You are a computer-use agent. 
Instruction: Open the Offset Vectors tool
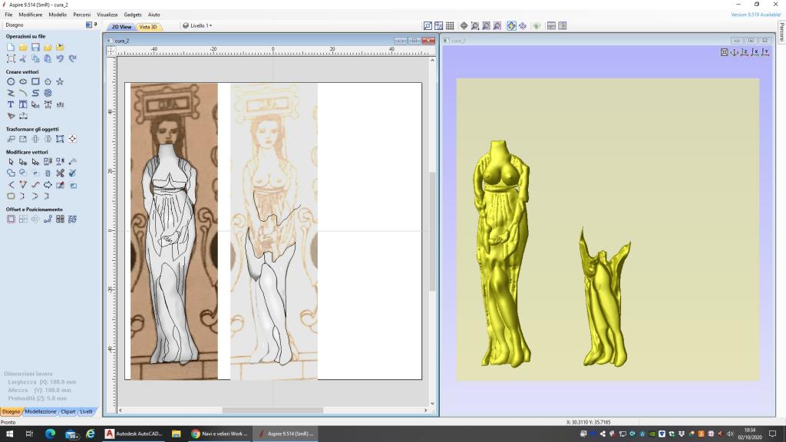click(x=11, y=219)
